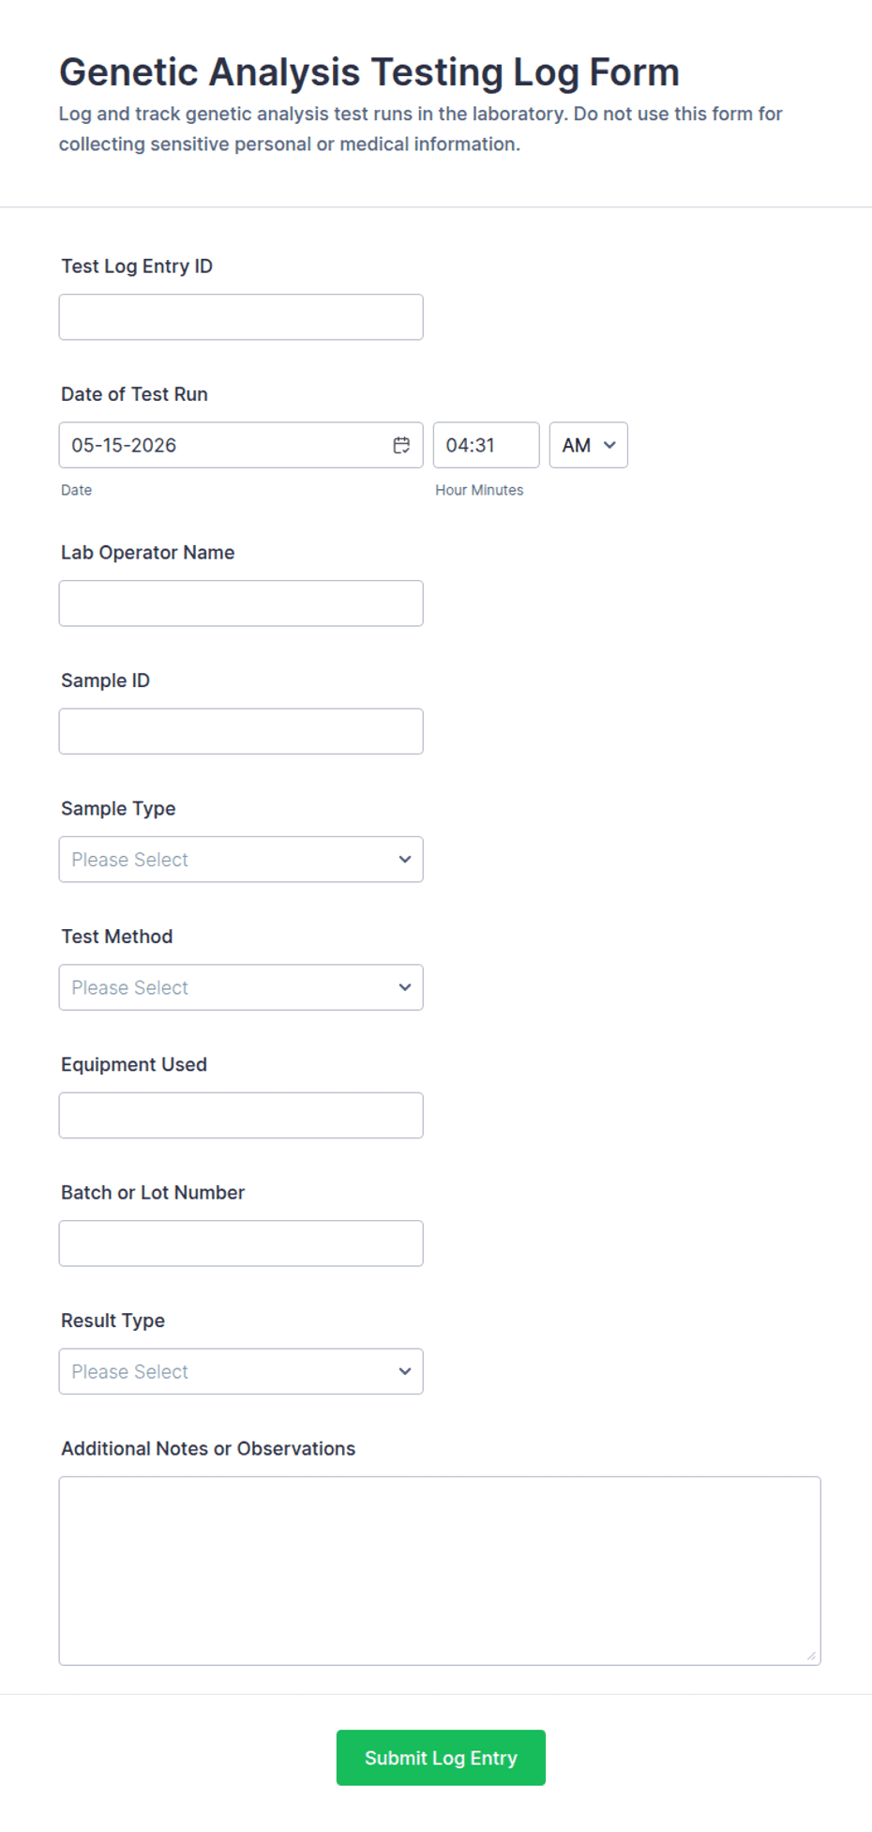Open the calendar picker icon
The image size is (872, 1832).
[x=401, y=445]
